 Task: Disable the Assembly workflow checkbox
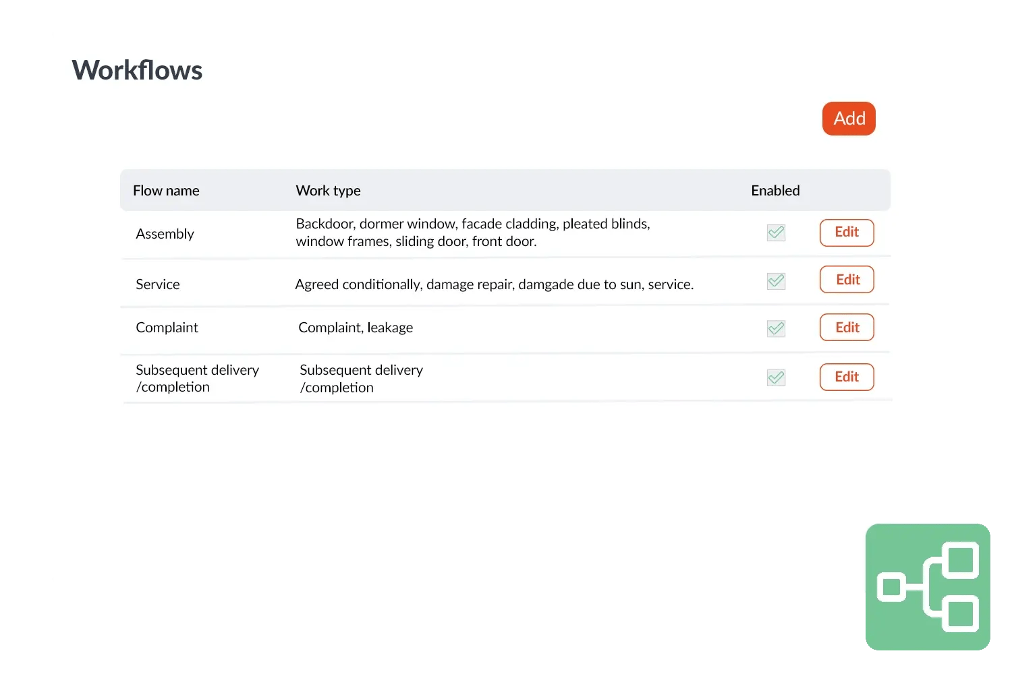point(776,233)
